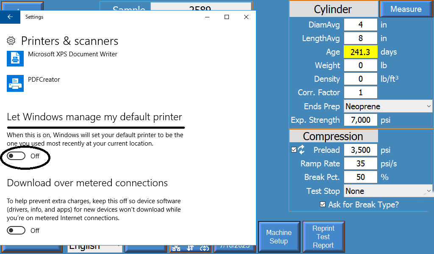
Task: Click the Density value field
Action: pyautogui.click(x=360, y=79)
